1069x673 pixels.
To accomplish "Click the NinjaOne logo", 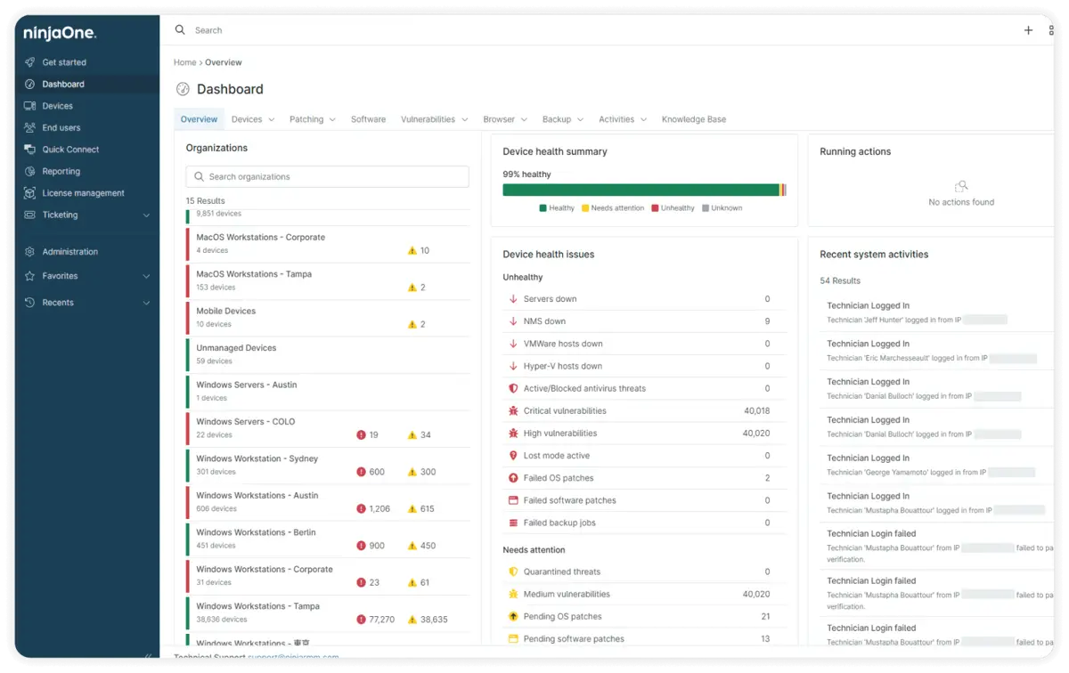I will coord(61,33).
